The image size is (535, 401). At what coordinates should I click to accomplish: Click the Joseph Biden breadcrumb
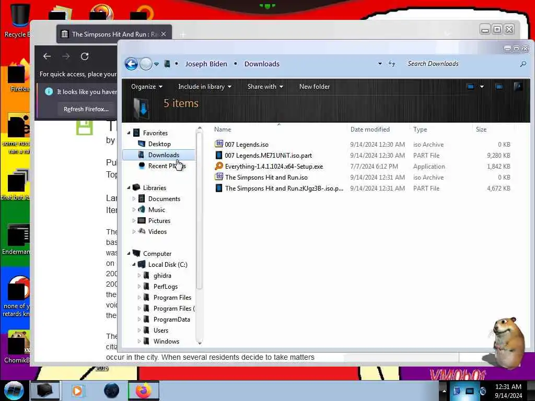tap(206, 64)
